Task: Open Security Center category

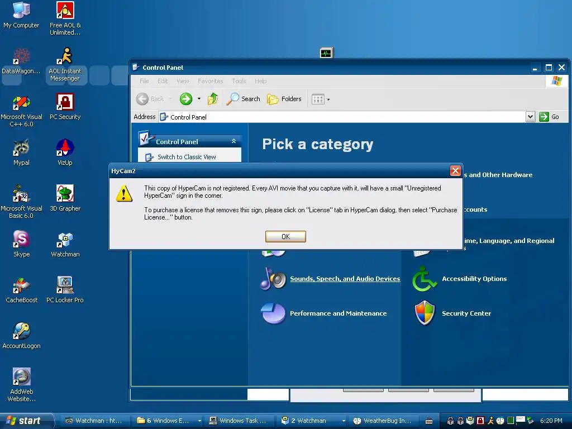Action: (x=466, y=313)
